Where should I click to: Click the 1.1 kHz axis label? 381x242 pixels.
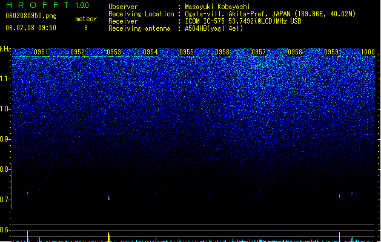[5, 79]
